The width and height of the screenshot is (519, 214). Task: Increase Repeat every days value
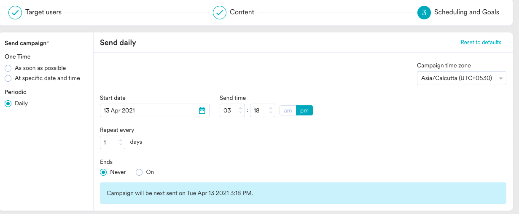pyautogui.click(x=121, y=140)
